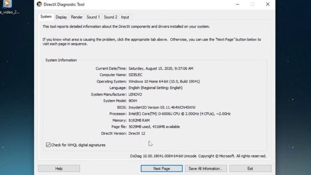Click the DxDiag 10.00.19041.0084 version text
This screenshot has width=311, height=175.
(x=163, y=156)
